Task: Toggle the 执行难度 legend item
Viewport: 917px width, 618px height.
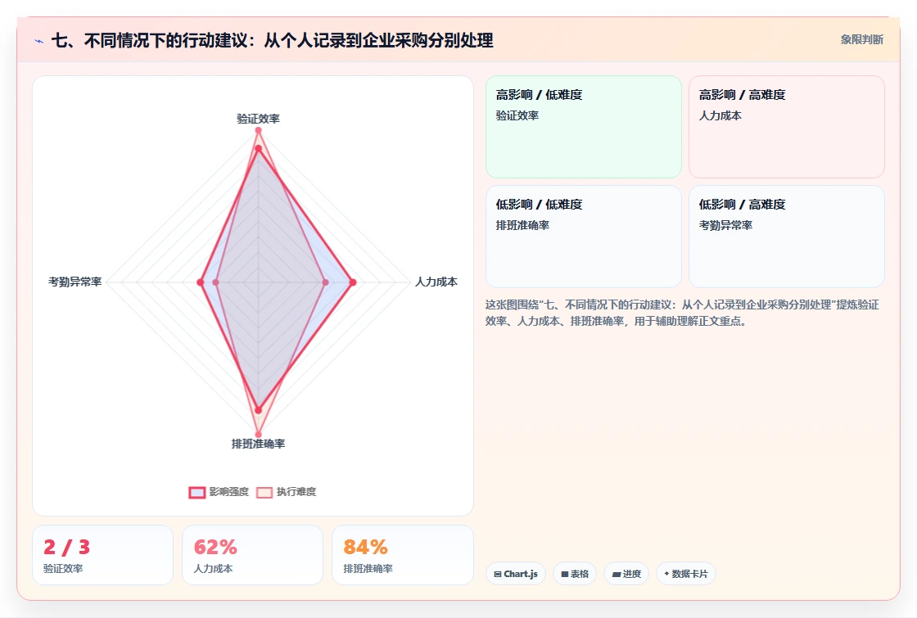Action: [x=287, y=492]
